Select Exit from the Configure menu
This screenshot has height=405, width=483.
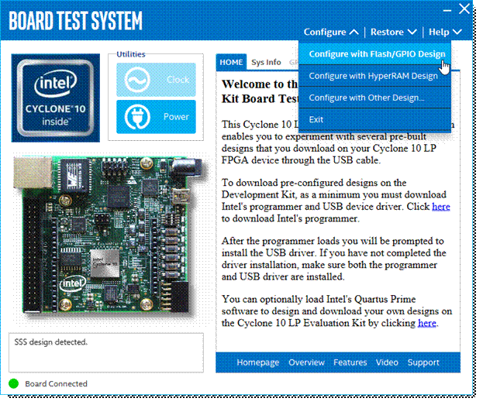click(375, 119)
